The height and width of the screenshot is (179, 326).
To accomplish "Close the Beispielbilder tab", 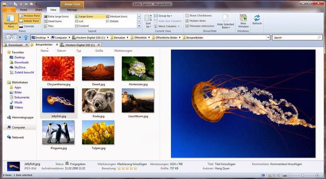I will (57, 45).
